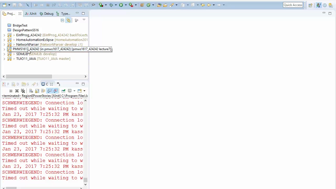Image resolution: width=336 pixels, height=189 pixels.
Task: Open the hidden views overflow chevron
Action: (58, 84)
